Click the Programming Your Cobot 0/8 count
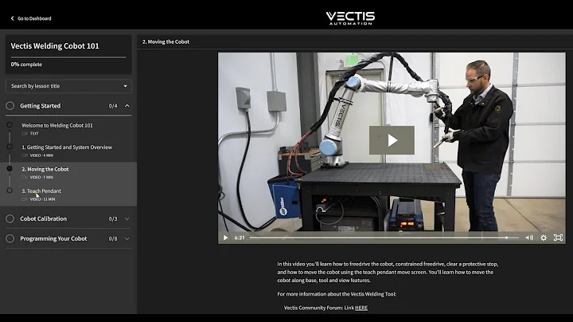This screenshot has height=322, width=573. (x=113, y=238)
